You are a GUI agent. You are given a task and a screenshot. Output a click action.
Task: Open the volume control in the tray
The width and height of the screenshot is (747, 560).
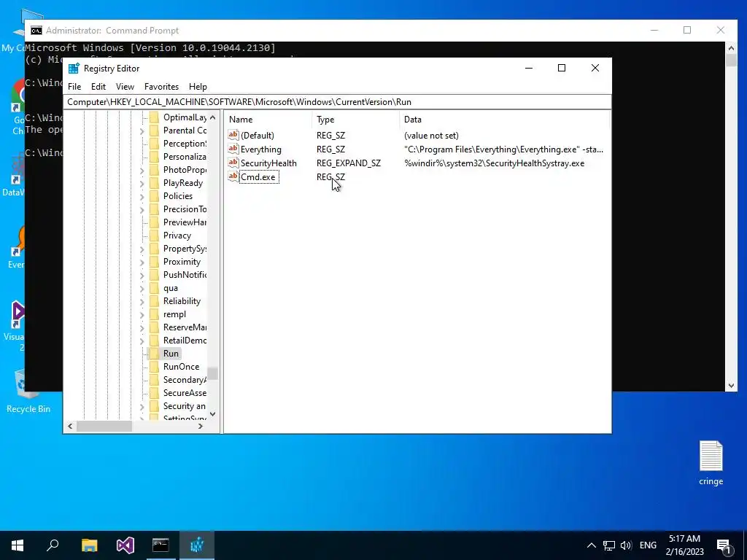tap(626, 545)
